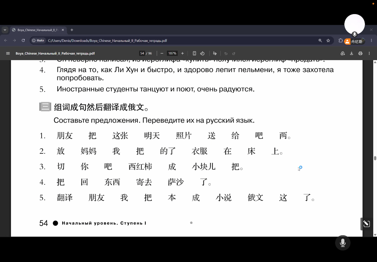This screenshot has height=262, width=377.
Task: Click the scrollbar down arrow
Action: [x=375, y=235]
